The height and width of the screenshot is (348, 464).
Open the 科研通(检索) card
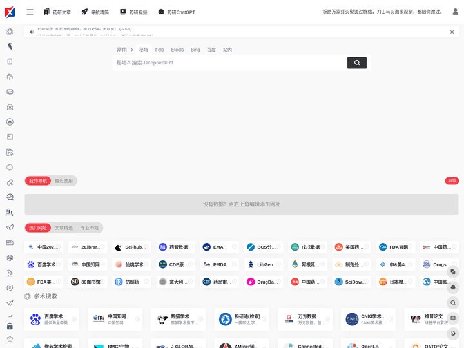(x=242, y=319)
